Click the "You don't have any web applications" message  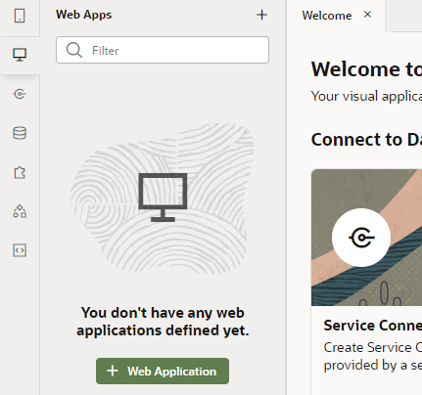[163, 322]
